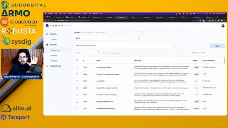Image resolution: width=228 pixels, height=128 pixels.
Task: Tick the select-all checkbox in table header
Action: [78, 60]
